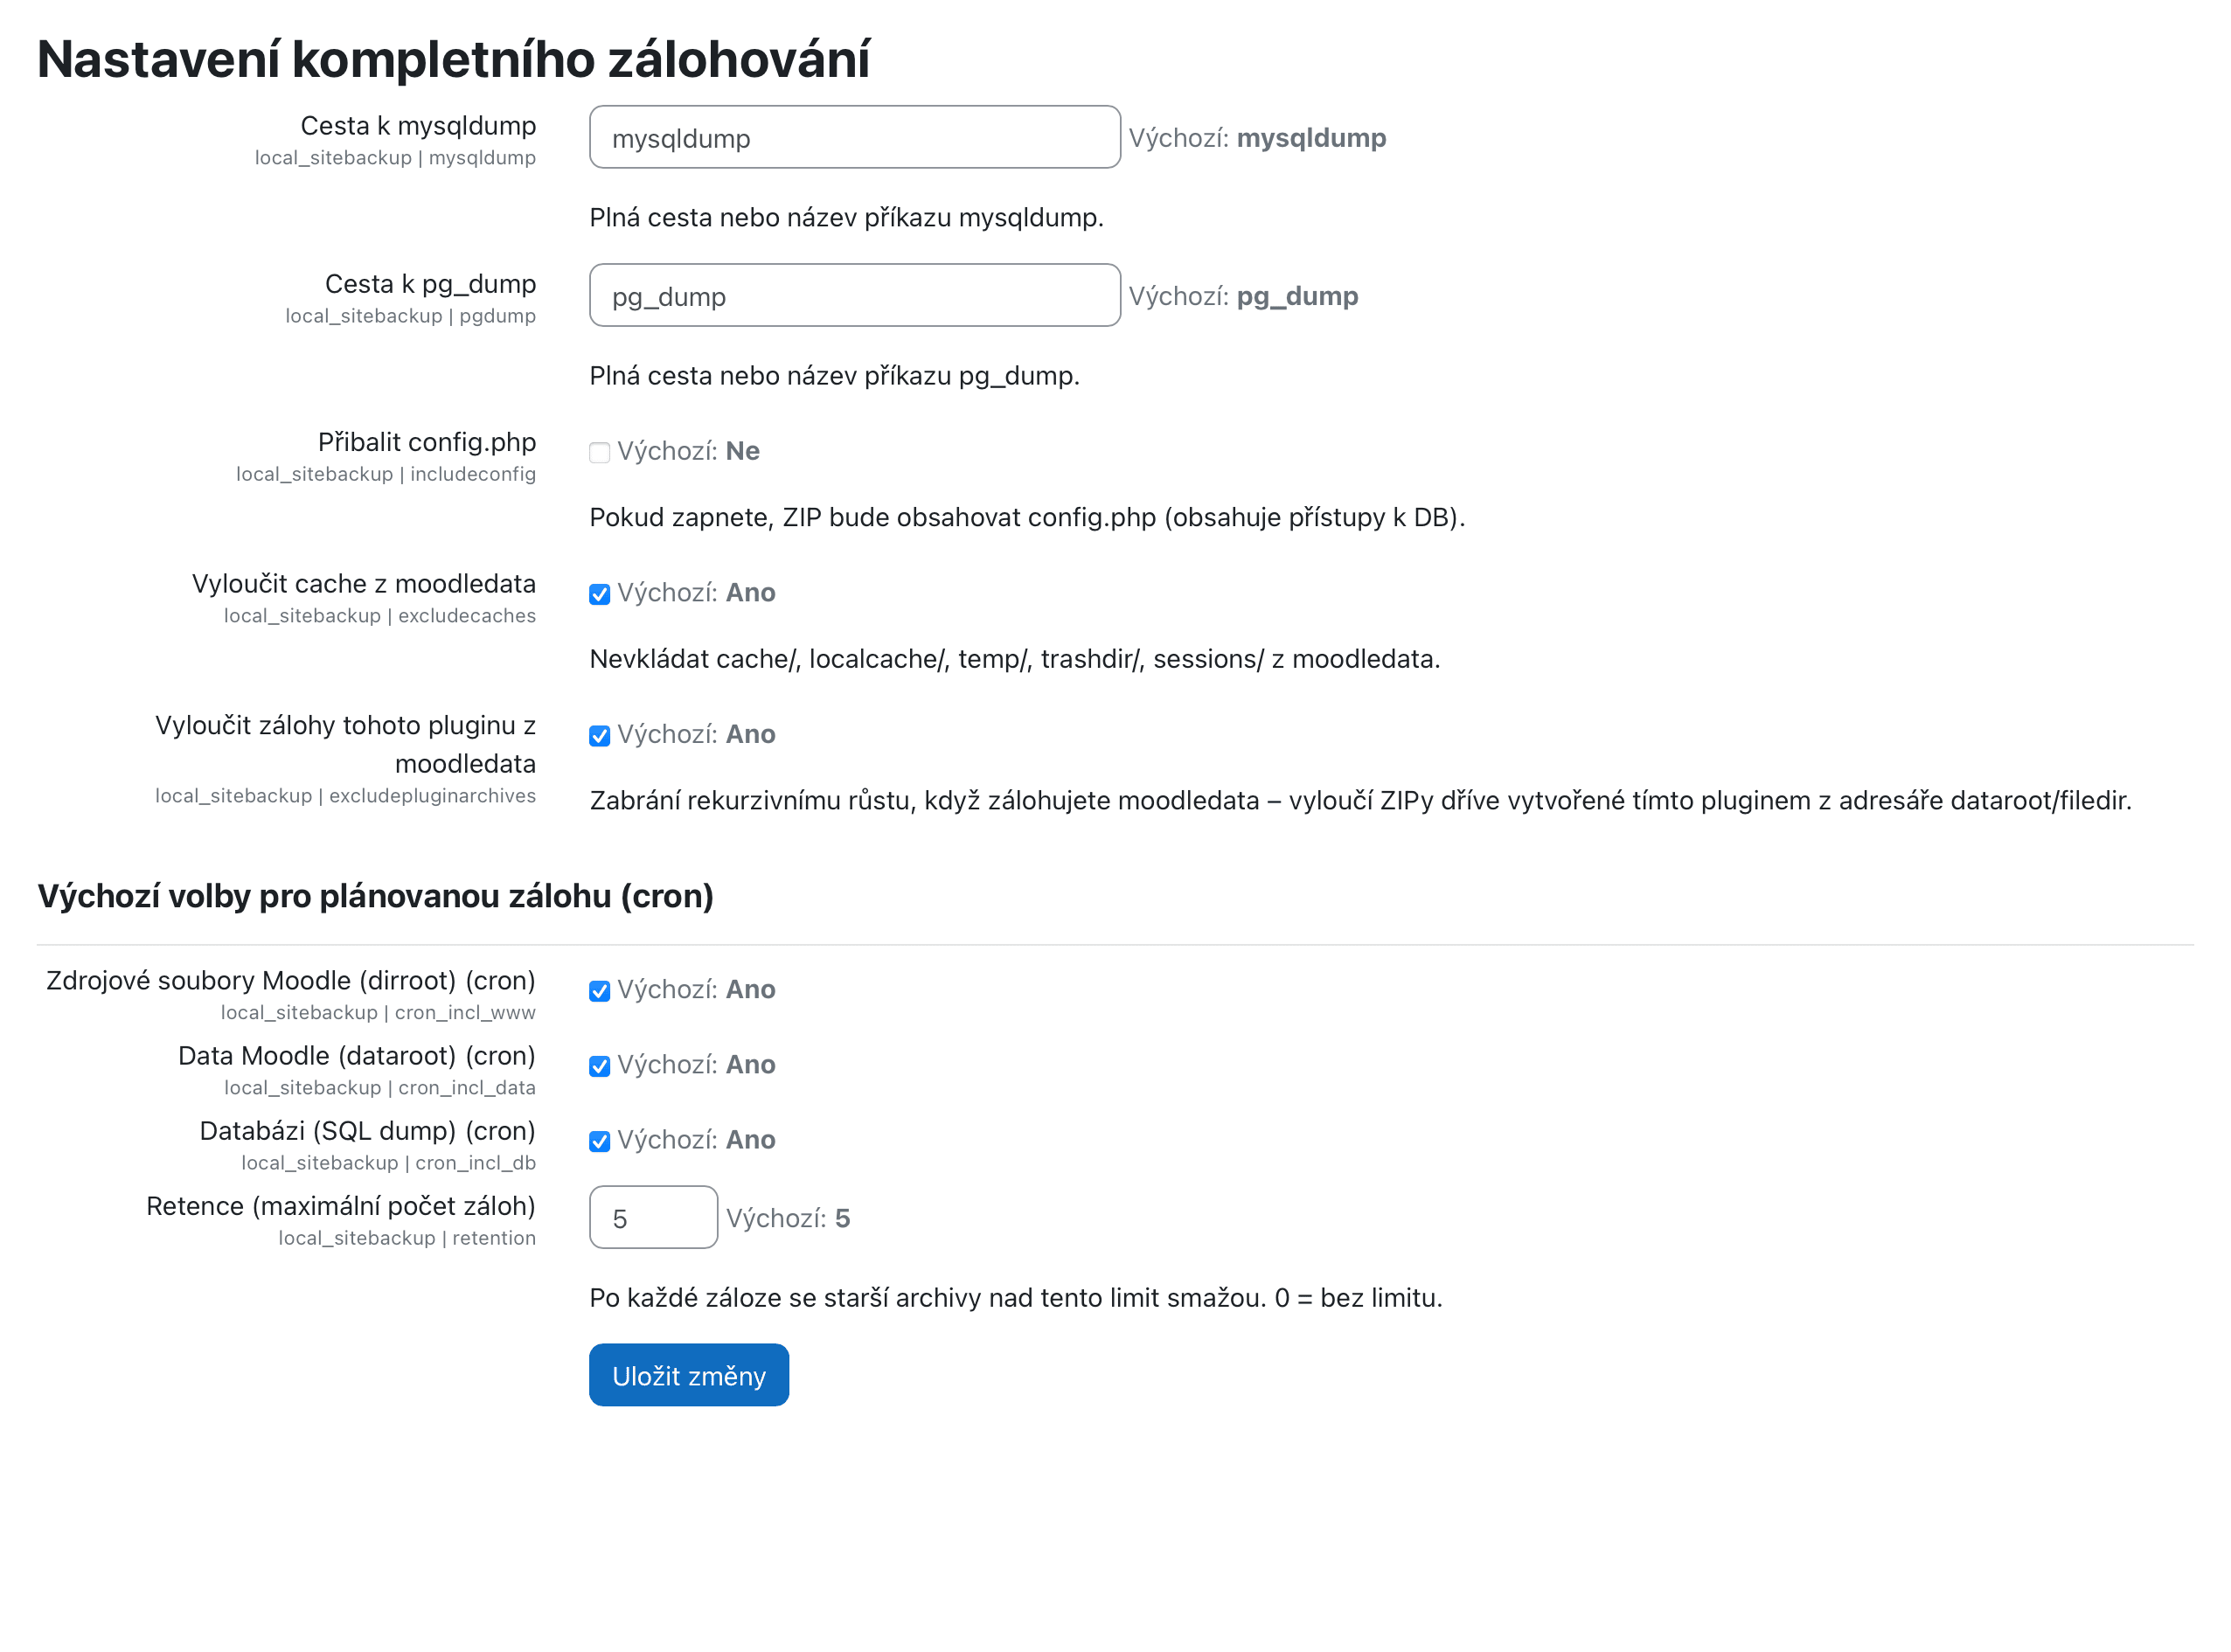Uncheck Databázi (SQL dump) cron checkbox
This screenshot has width=2231, height=1652.
tap(599, 1141)
